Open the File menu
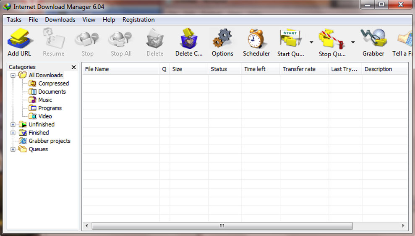The width and height of the screenshot is (415, 236). point(33,20)
